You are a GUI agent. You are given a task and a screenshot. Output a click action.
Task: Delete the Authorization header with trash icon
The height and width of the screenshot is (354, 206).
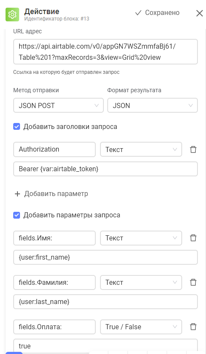click(193, 149)
